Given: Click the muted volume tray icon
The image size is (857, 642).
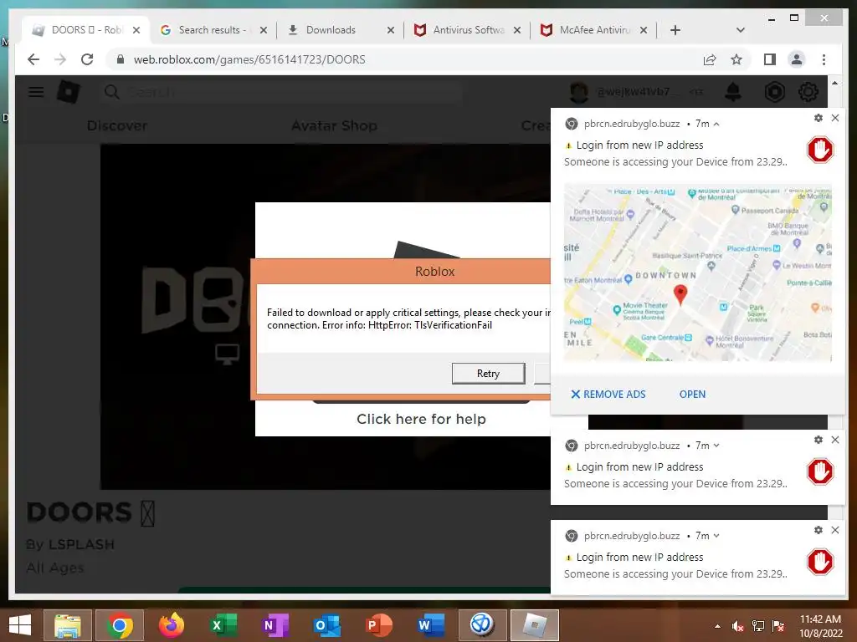Looking at the screenshot, I should click(x=738, y=626).
